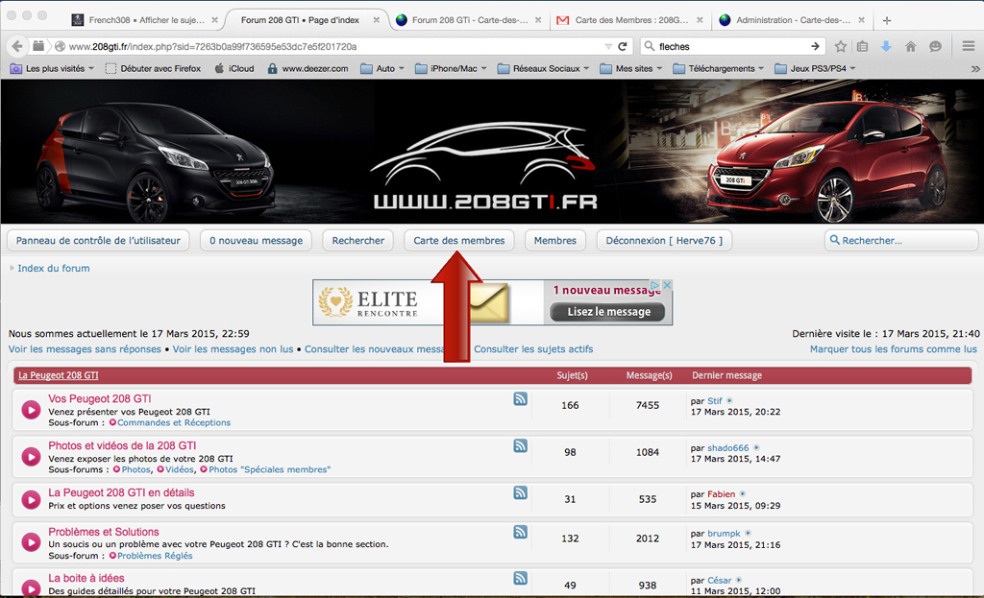
Task: Click the site identity icon in address bar
Action: (x=61, y=46)
